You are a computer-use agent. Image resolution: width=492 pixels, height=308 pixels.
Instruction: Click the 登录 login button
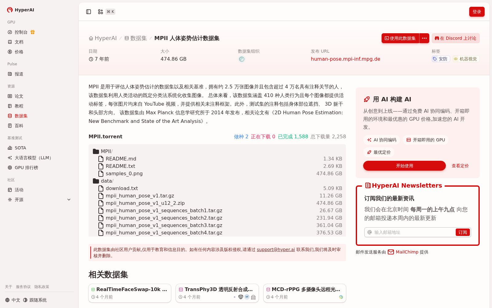coord(477,12)
